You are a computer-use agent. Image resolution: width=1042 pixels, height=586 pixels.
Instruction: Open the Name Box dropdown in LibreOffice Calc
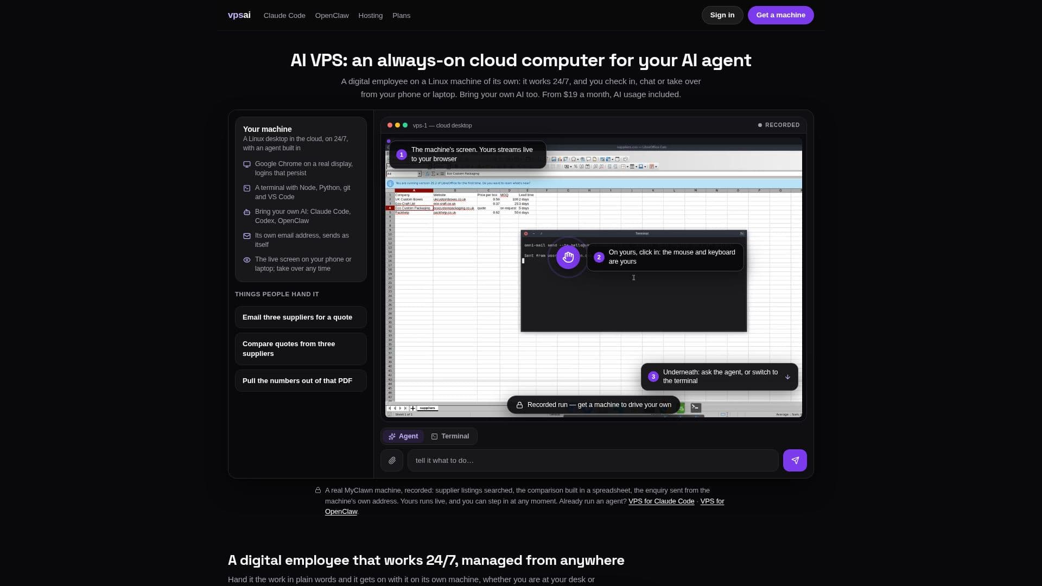(420, 174)
